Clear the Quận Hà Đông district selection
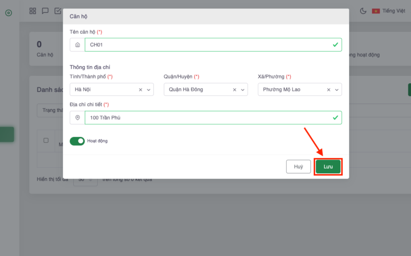 pos(234,90)
